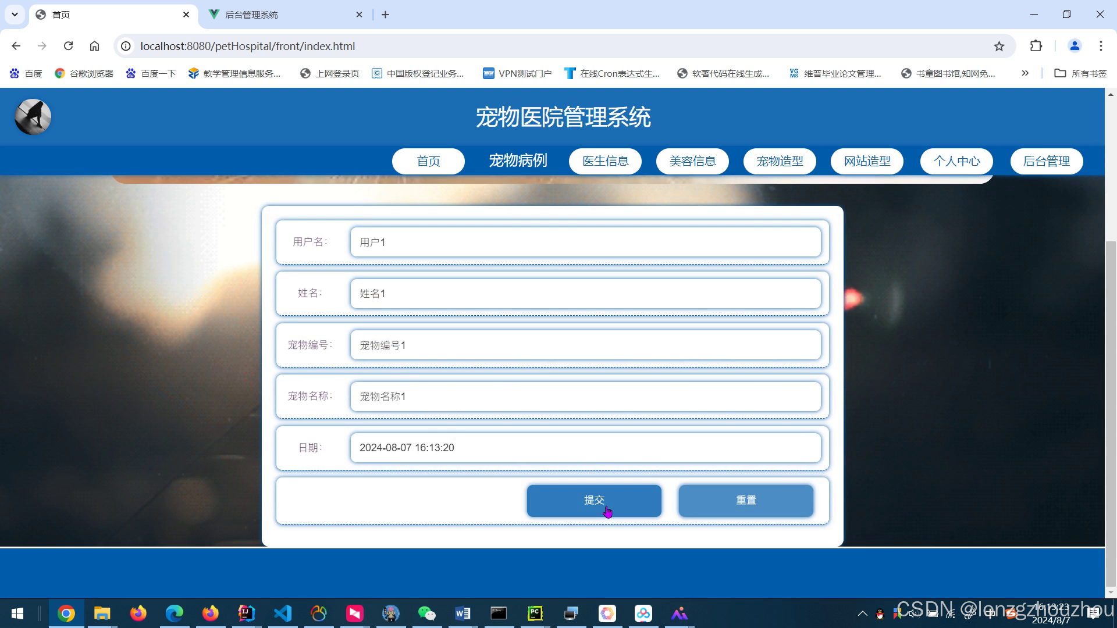The height and width of the screenshot is (628, 1117).
Task: Open the Chrome three-dot menu
Action: pyautogui.click(x=1101, y=46)
